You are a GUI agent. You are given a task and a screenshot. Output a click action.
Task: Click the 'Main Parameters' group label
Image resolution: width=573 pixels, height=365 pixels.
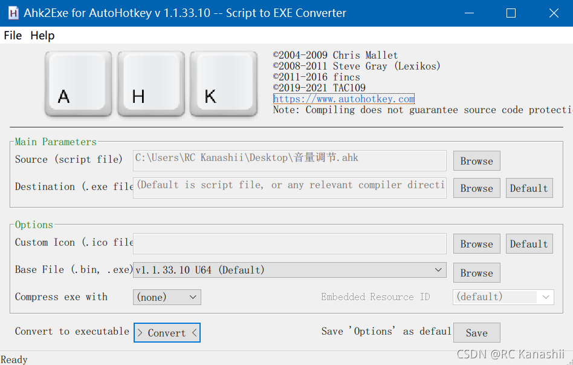[x=56, y=142]
